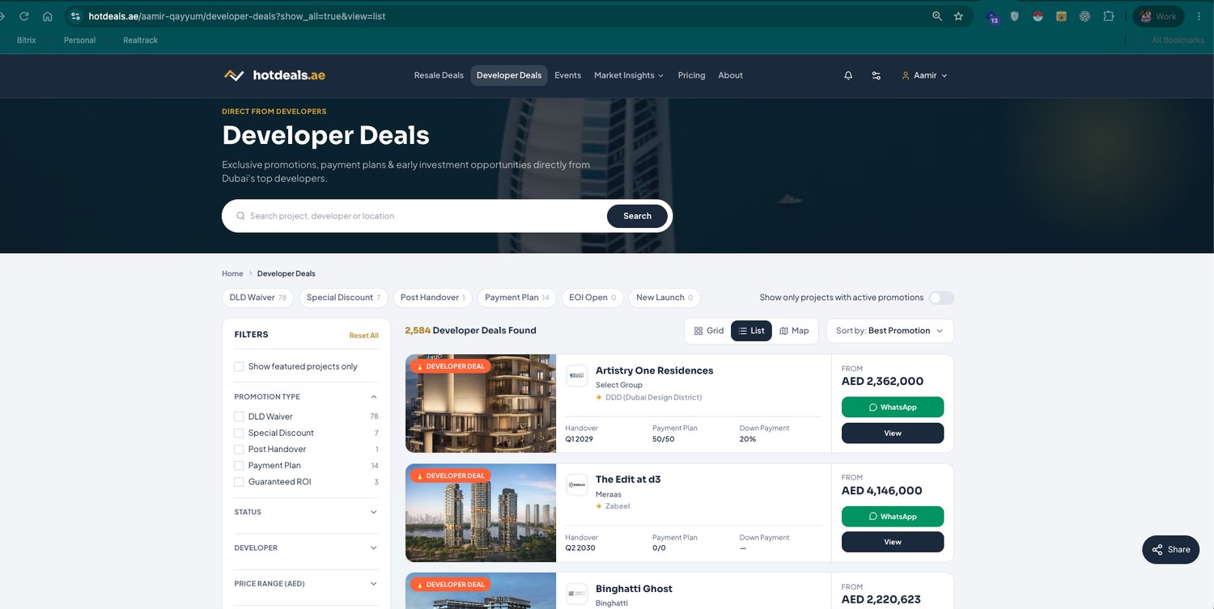Switch to Map view
Screen dimensions: 1214x609
(794, 331)
